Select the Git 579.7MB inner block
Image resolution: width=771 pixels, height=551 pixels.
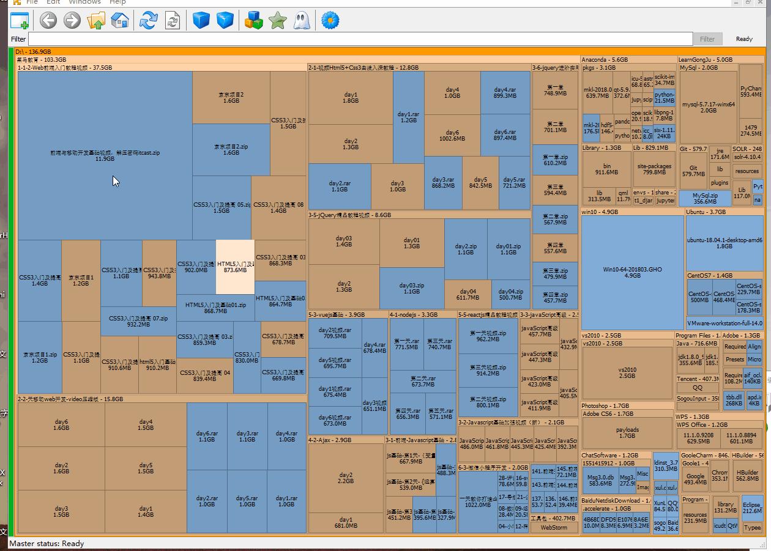693,171
